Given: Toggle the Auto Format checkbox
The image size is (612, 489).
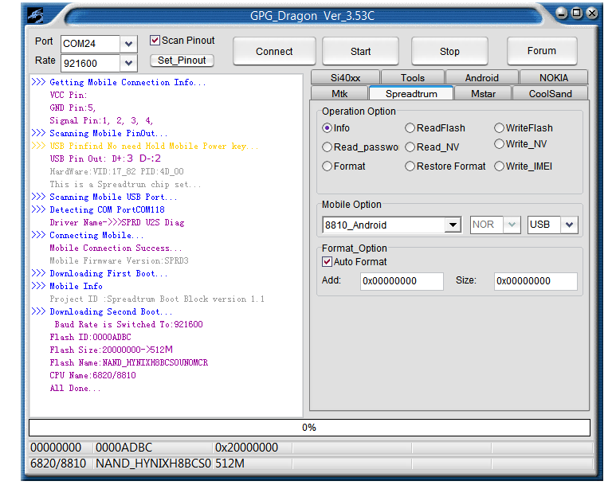Looking at the screenshot, I should [328, 262].
